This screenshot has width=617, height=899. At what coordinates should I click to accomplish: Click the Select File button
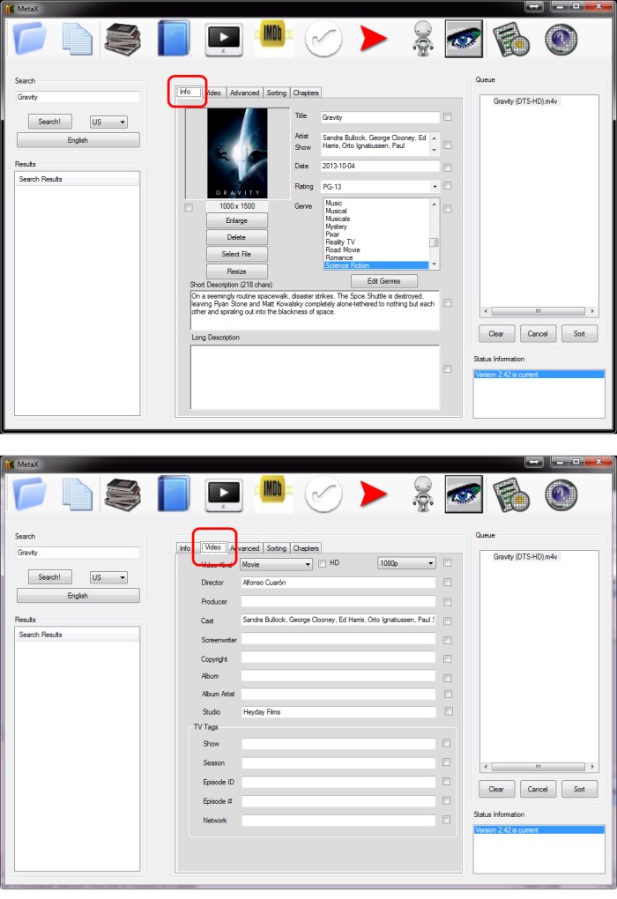[x=237, y=254]
